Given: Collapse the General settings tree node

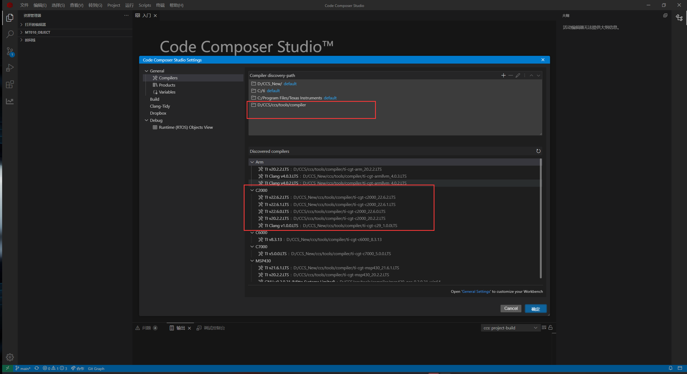Looking at the screenshot, I should [x=147, y=71].
